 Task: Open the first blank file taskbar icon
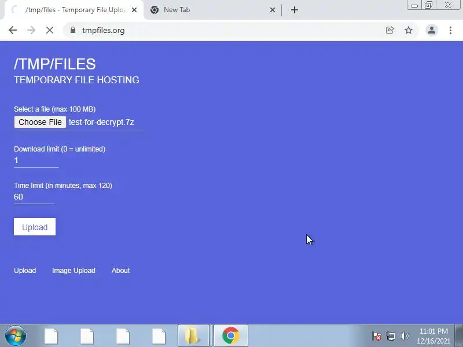51,336
